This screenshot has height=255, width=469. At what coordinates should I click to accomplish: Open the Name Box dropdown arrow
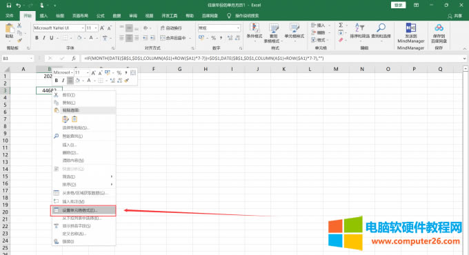coord(31,59)
